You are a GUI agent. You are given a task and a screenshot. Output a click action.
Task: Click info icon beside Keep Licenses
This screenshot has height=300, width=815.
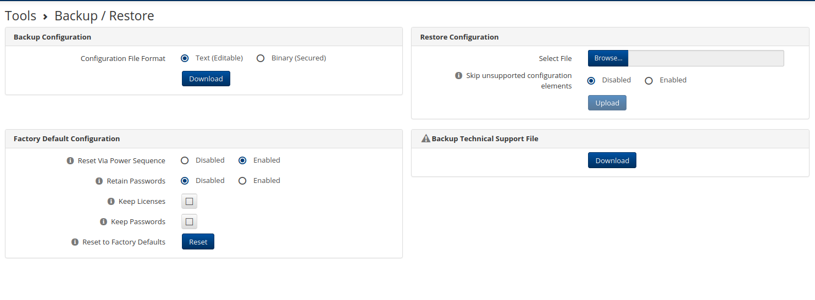pyautogui.click(x=111, y=202)
